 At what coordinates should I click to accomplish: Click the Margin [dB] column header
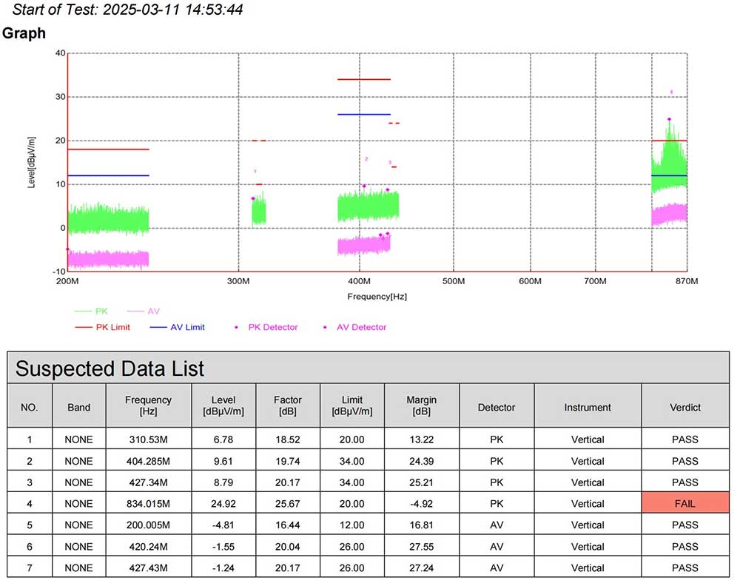click(x=421, y=405)
